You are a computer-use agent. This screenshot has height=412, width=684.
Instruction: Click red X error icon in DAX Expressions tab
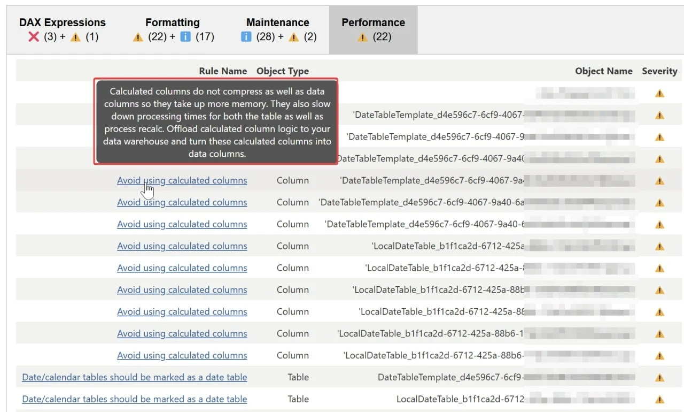34,37
